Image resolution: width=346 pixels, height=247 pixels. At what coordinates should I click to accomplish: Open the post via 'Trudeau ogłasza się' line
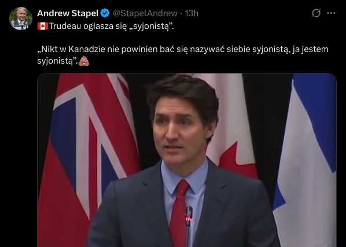pyautogui.click(x=111, y=26)
